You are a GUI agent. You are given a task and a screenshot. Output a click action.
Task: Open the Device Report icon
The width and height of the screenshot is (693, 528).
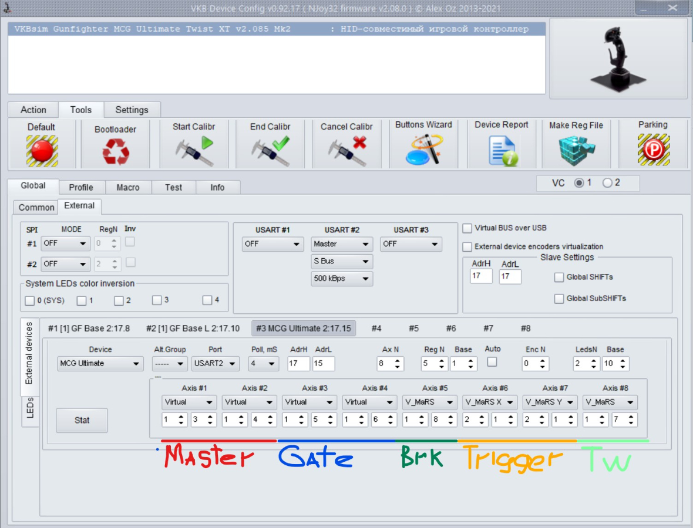pos(503,151)
